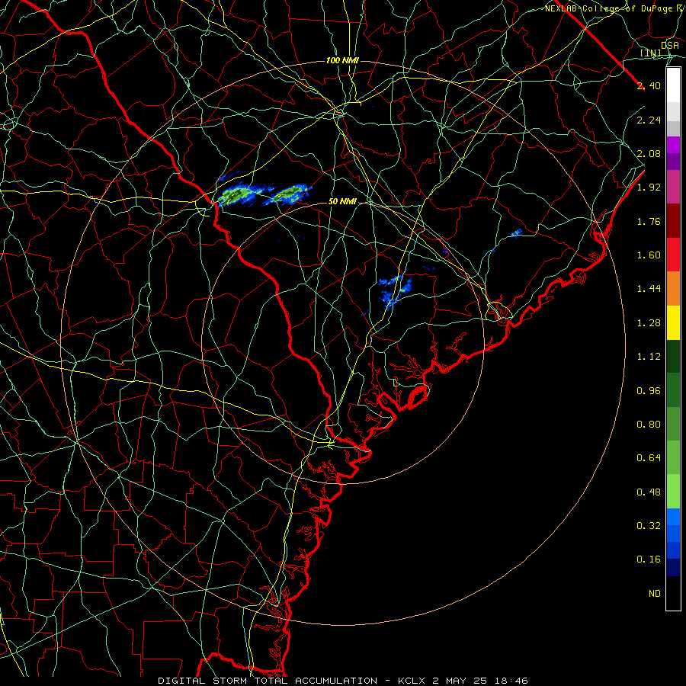Click the [IN] units label

click(651, 53)
